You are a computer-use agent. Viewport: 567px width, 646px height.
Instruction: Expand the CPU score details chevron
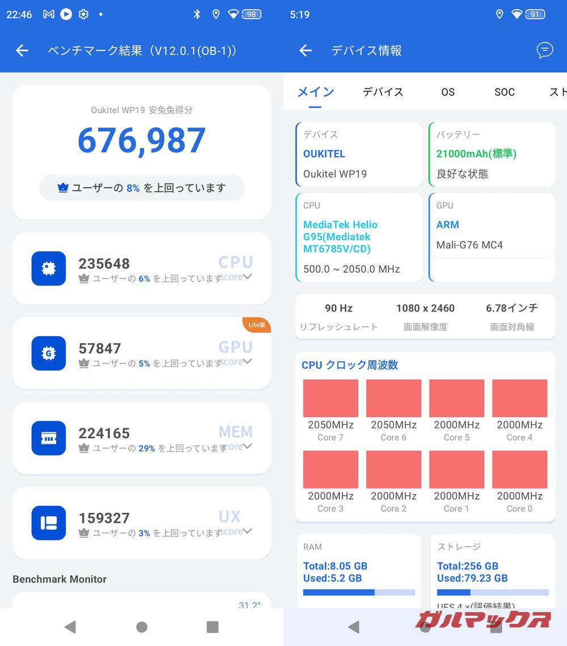coord(247,276)
